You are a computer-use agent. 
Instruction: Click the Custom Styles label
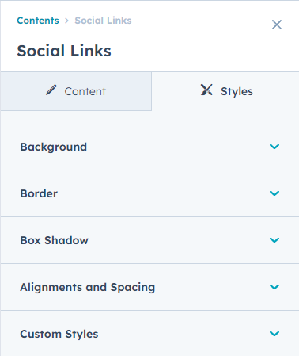[x=59, y=335]
